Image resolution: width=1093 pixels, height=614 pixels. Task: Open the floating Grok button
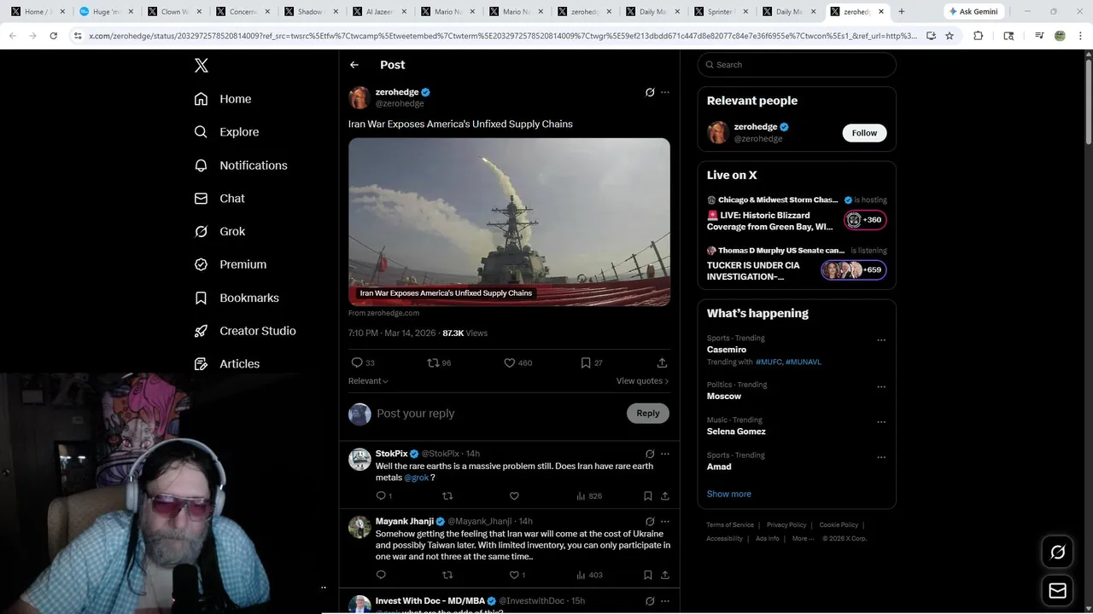pos(1058,553)
